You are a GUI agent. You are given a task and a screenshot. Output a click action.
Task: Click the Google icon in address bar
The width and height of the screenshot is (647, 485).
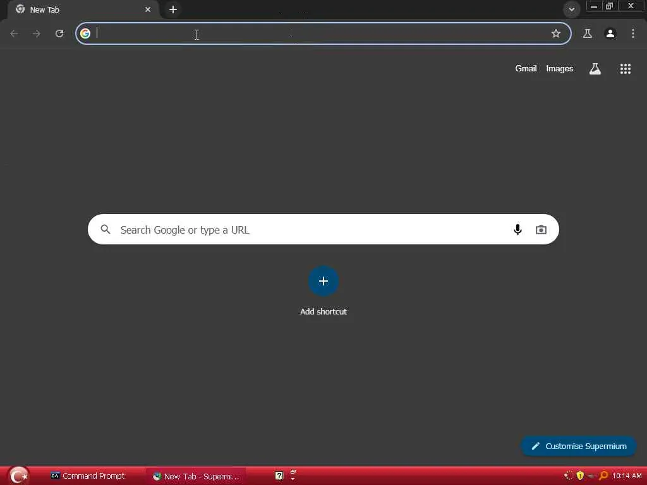click(x=85, y=33)
